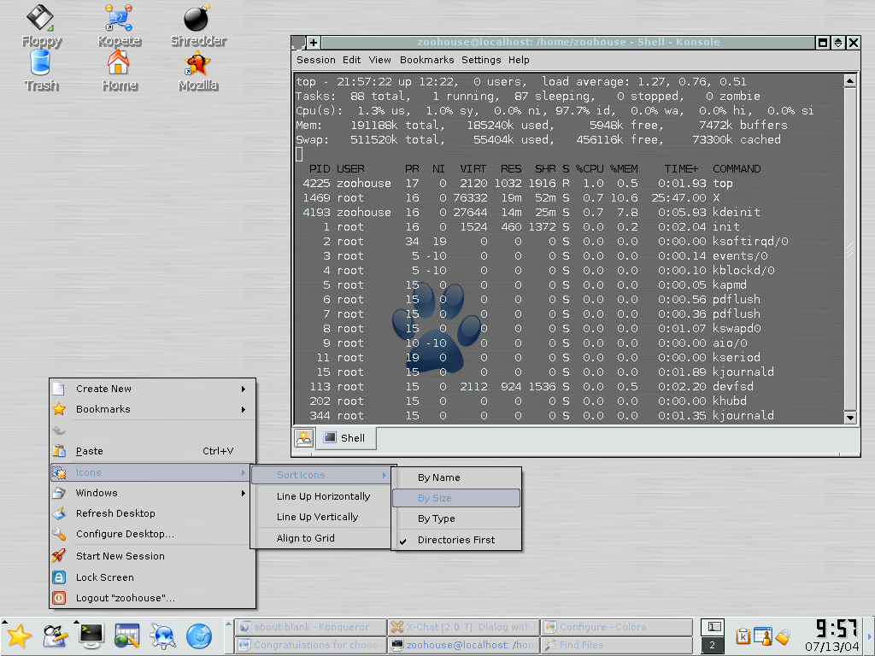The image size is (875, 656).
Task: Expand the Icons submenu entry
Action: pyautogui.click(x=150, y=472)
